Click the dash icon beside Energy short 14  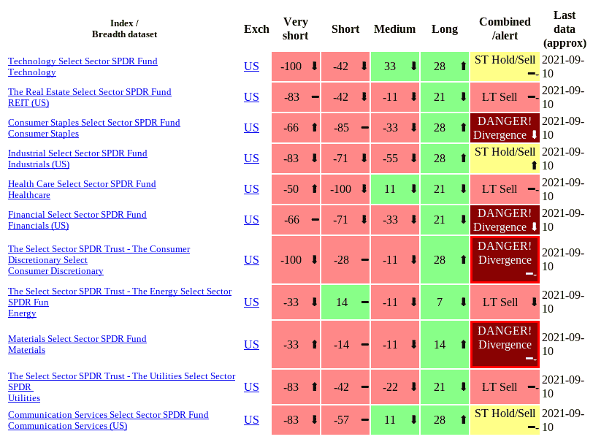365,302
